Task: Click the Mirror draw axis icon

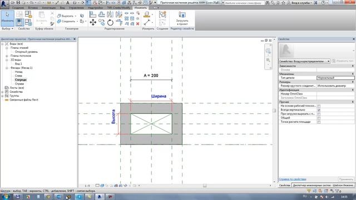Action: [x=118, y=14]
